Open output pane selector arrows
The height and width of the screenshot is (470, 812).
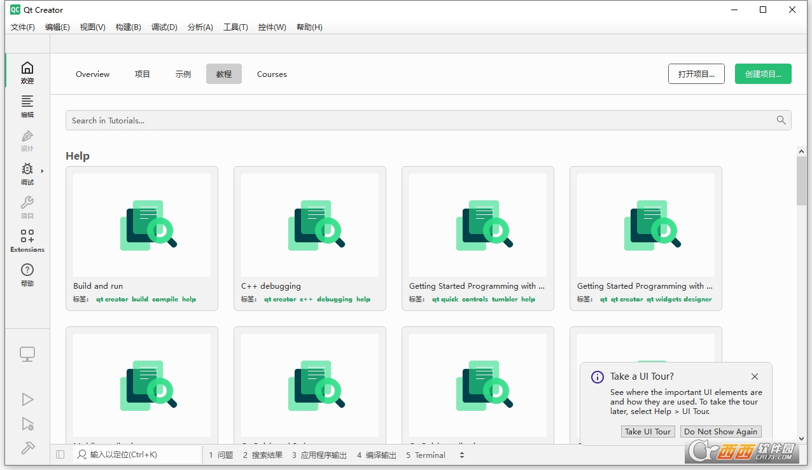pyautogui.click(x=462, y=455)
